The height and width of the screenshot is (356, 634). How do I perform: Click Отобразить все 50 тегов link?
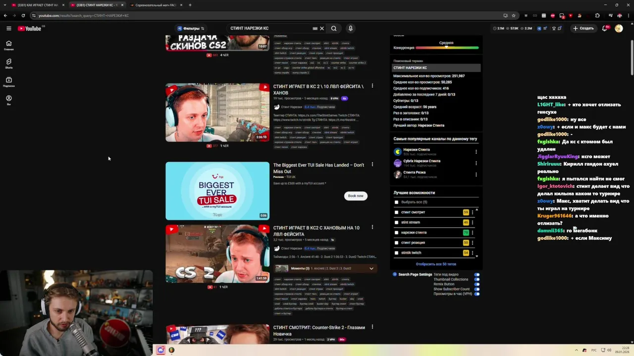436,264
